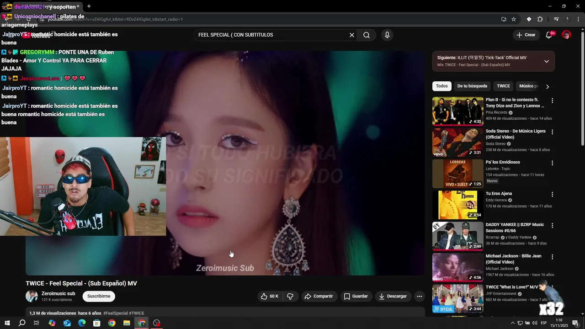Bookmark this page with the star icon
This screenshot has width=585, height=329.
coord(514,19)
